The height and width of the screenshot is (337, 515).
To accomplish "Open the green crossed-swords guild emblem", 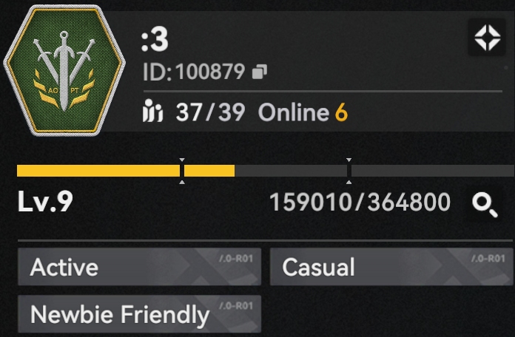I will pos(64,70).
